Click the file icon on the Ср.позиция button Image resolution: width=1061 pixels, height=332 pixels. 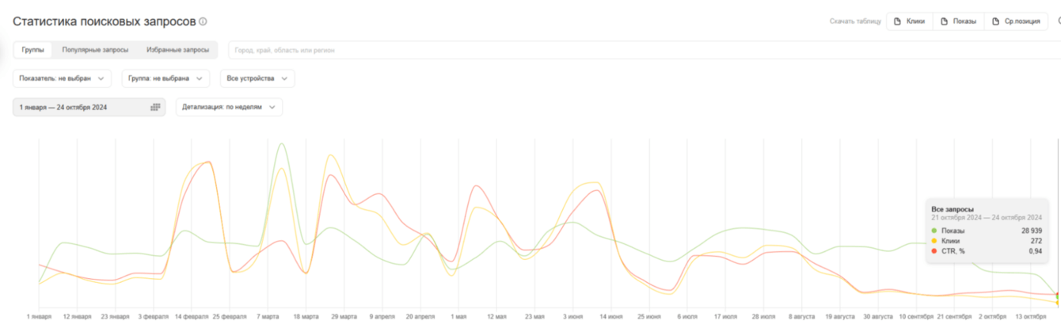tap(995, 21)
